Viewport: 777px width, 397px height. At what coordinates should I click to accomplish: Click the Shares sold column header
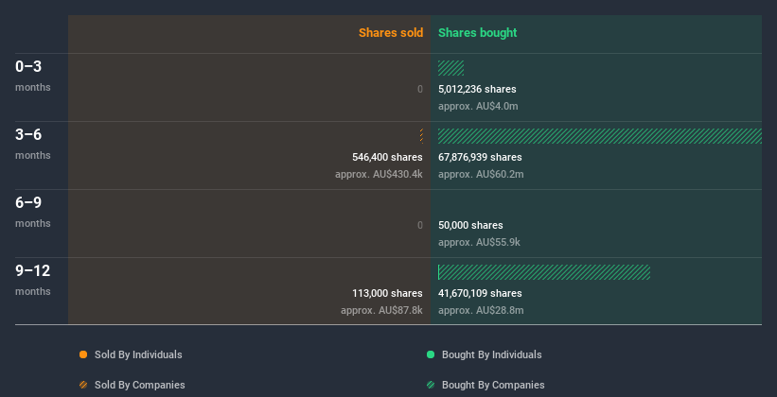tap(391, 33)
